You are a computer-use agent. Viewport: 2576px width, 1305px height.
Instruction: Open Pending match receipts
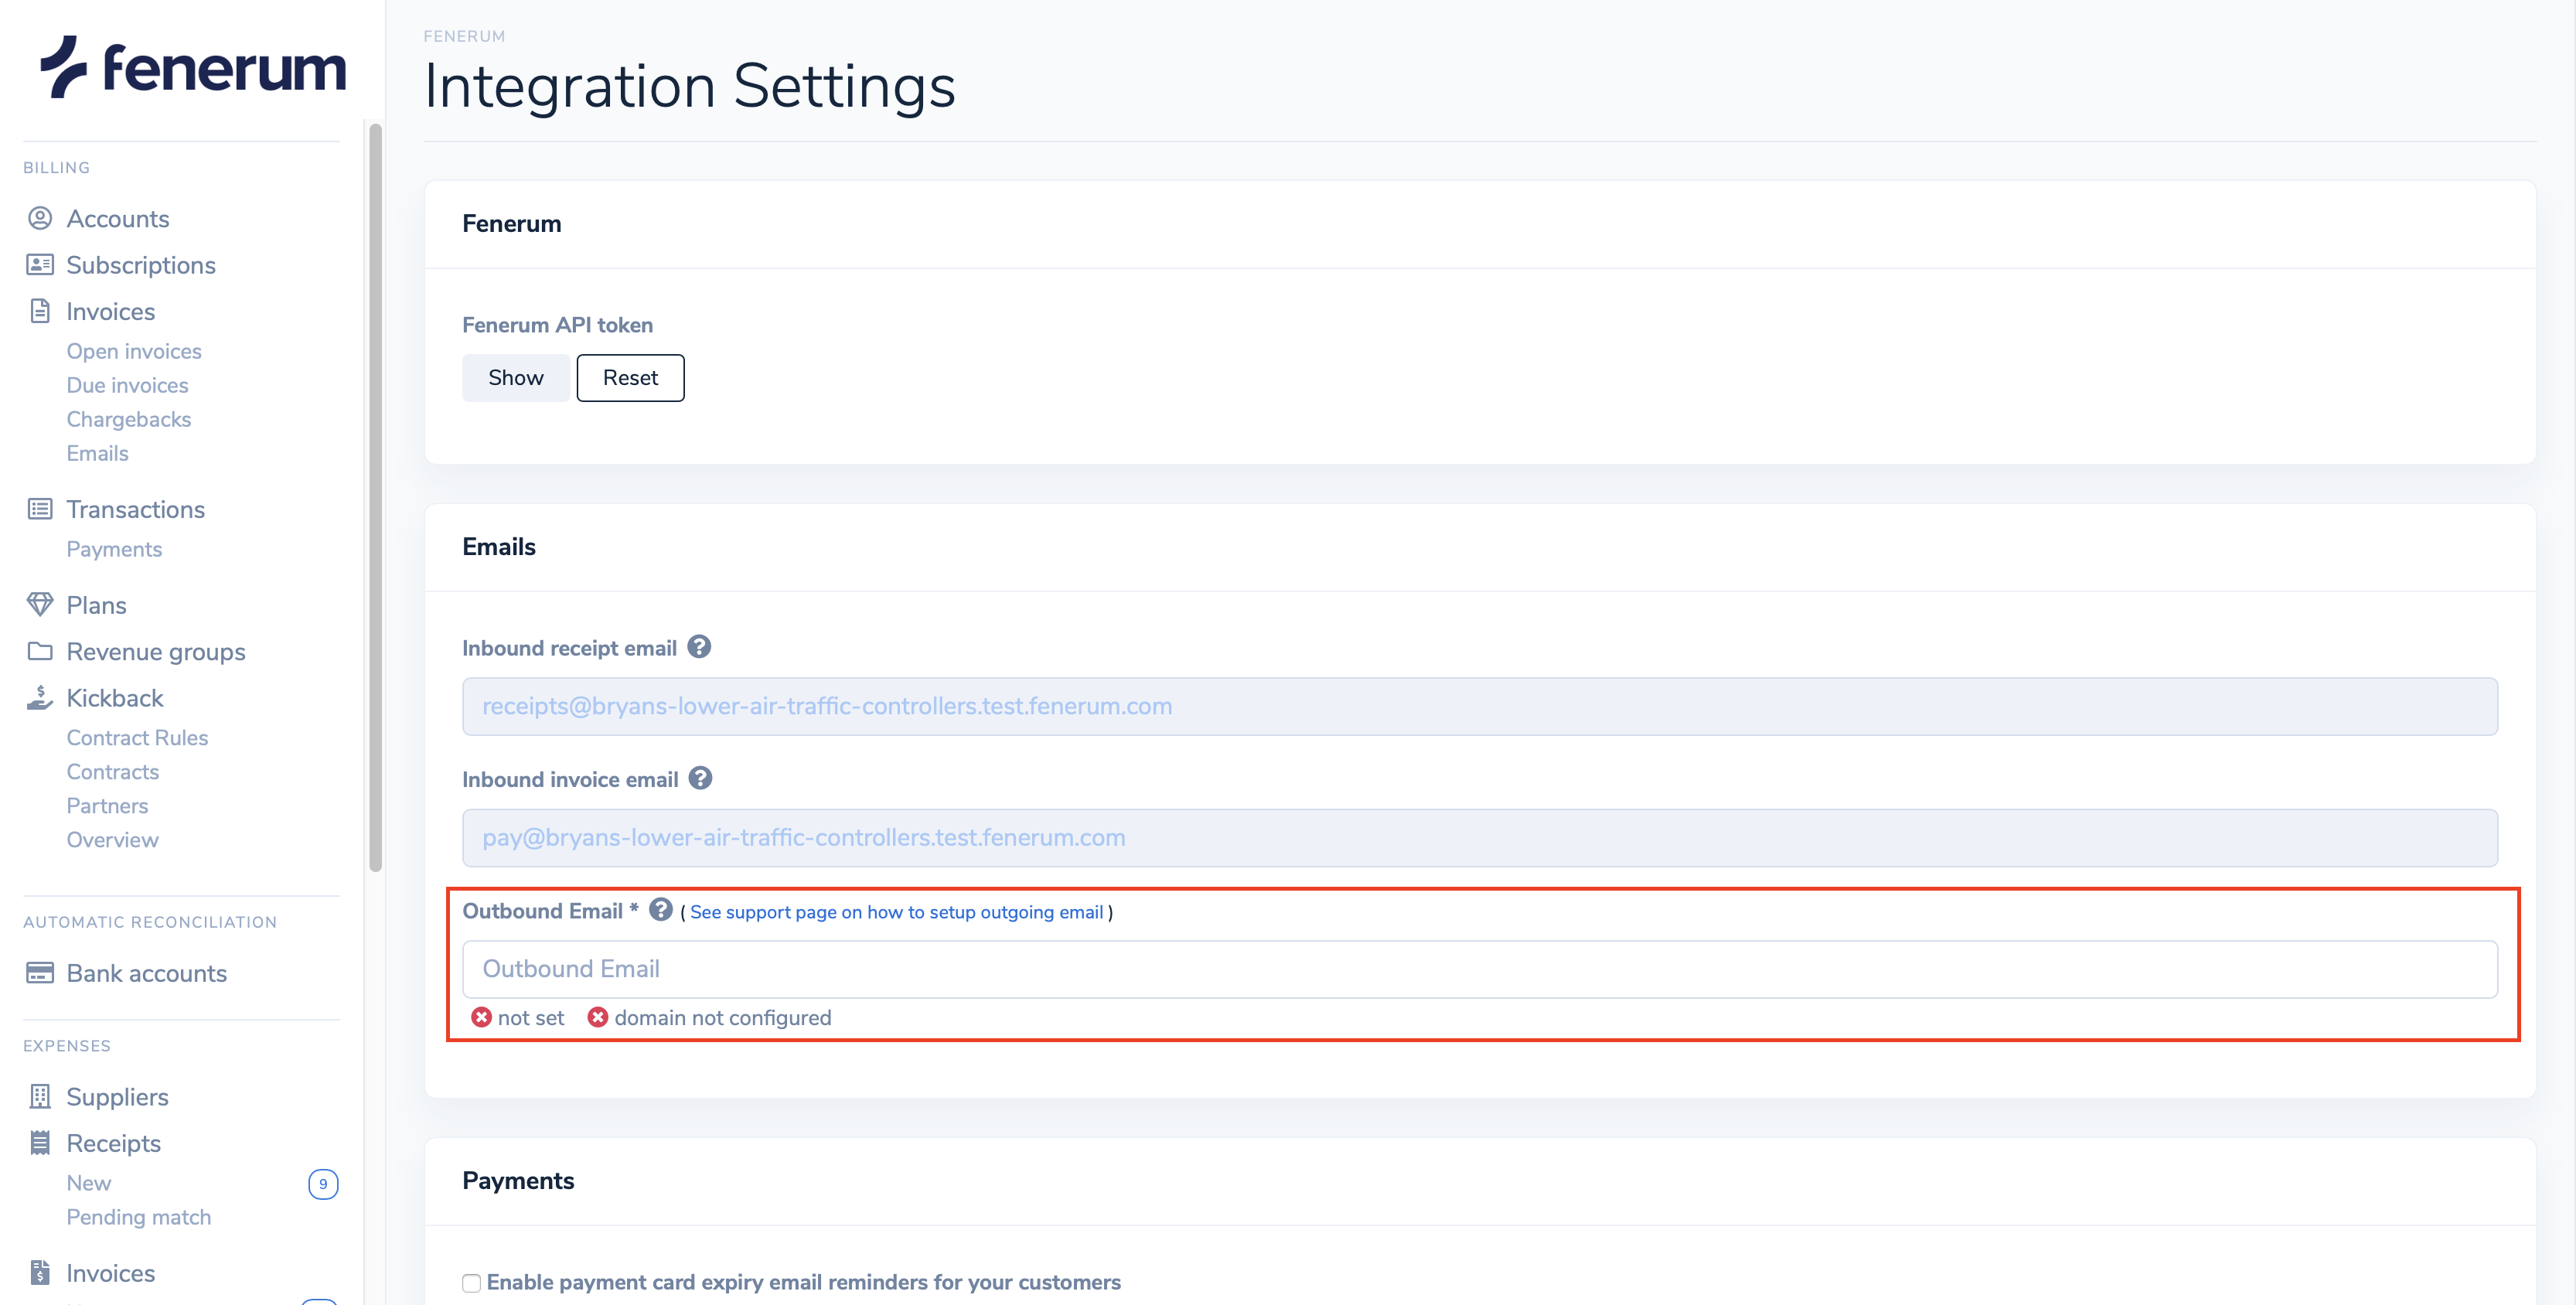[139, 1217]
